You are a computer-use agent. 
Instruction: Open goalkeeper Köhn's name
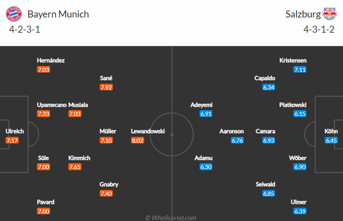point(331,131)
